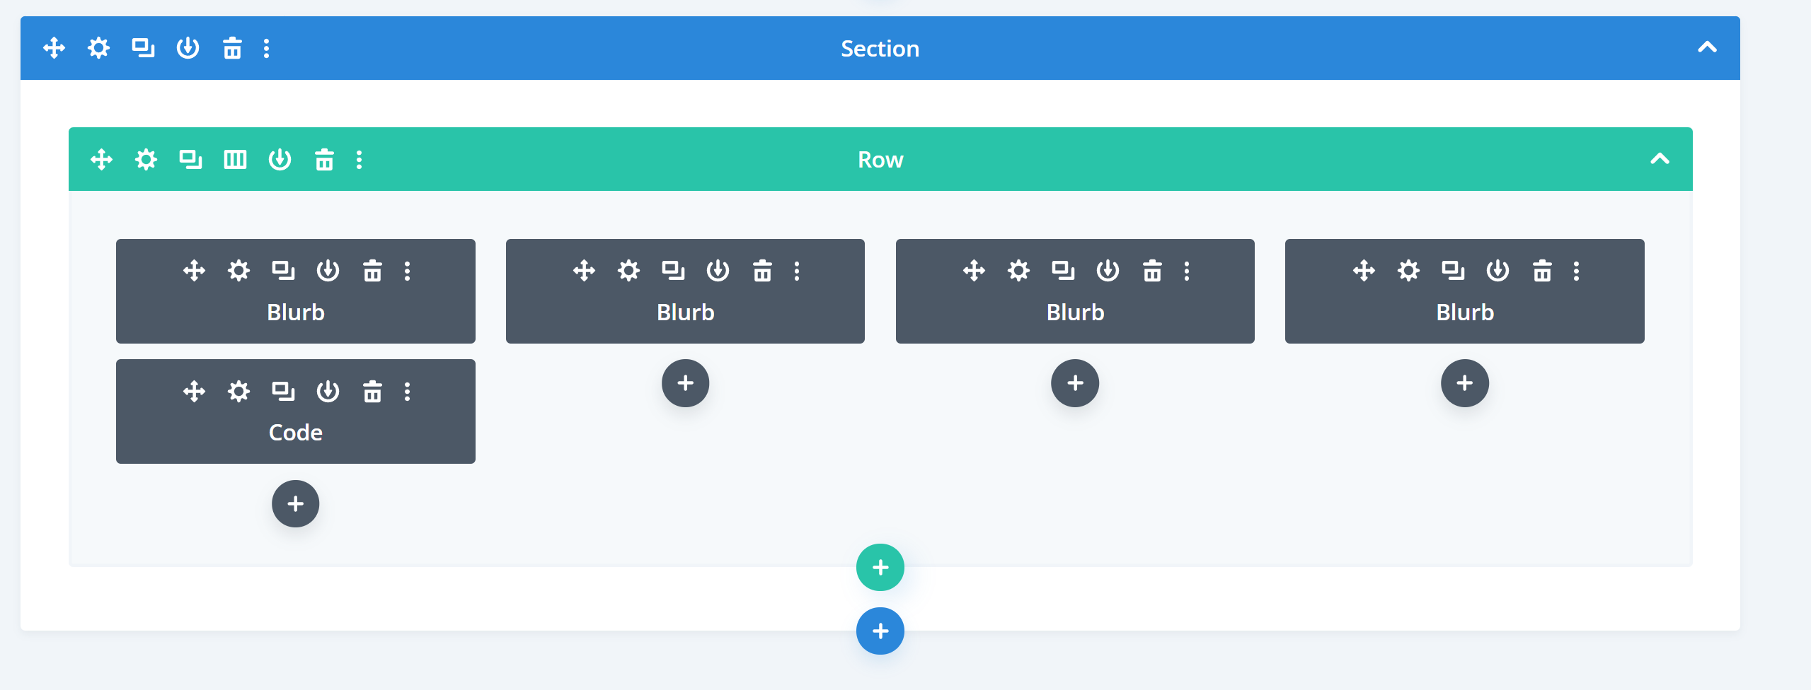Screen dimensions: 1811x690
Task: Open Row more options menu
Action: tap(360, 160)
